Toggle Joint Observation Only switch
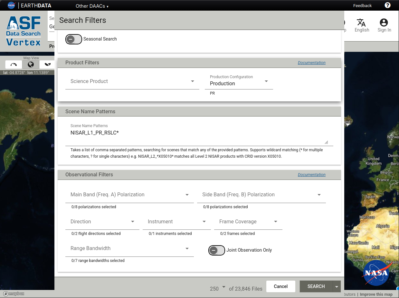This screenshot has width=399, height=298. 217,250
